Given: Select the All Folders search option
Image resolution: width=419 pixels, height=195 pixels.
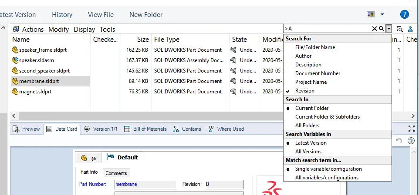Looking at the screenshot, I should click(307, 126).
